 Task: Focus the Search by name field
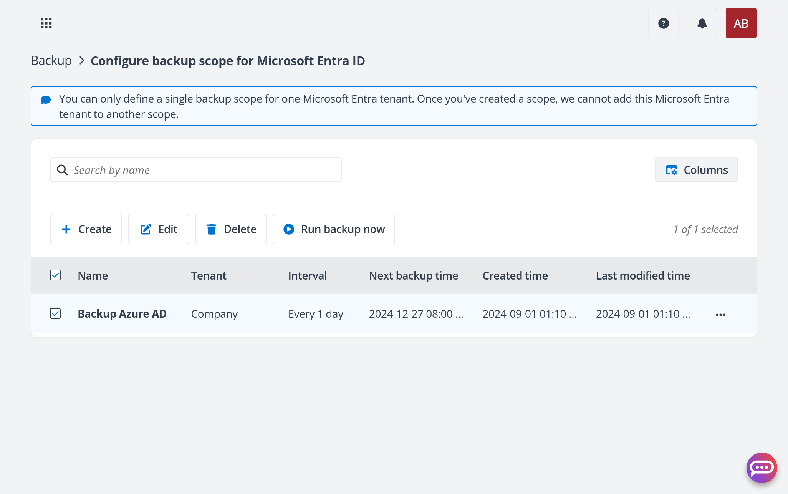pos(196,170)
